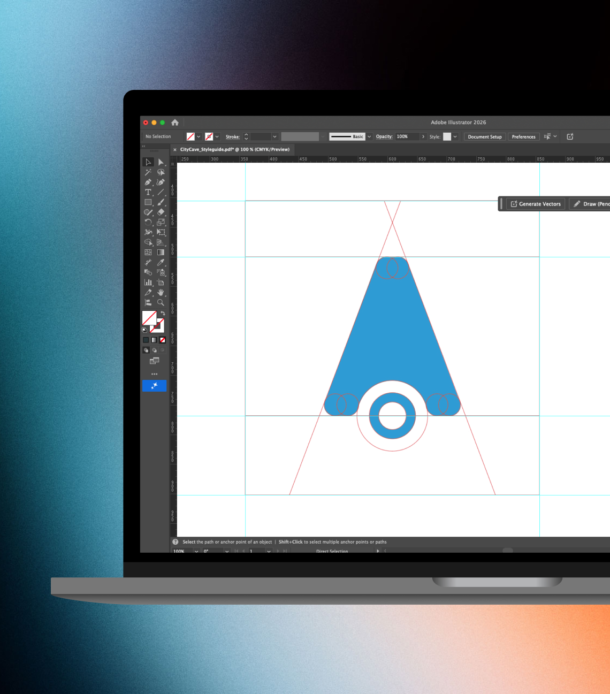This screenshot has width=610, height=694.
Task: Enable Draw Behind drawing mode
Action: [155, 349]
